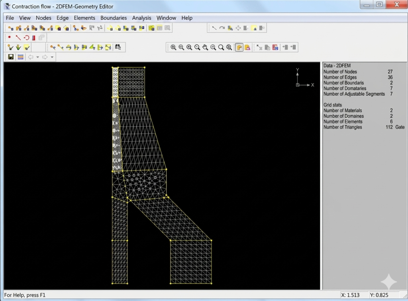Screen dimensions: 408x301
Task: Open the Edge menu
Action: [x=63, y=18]
